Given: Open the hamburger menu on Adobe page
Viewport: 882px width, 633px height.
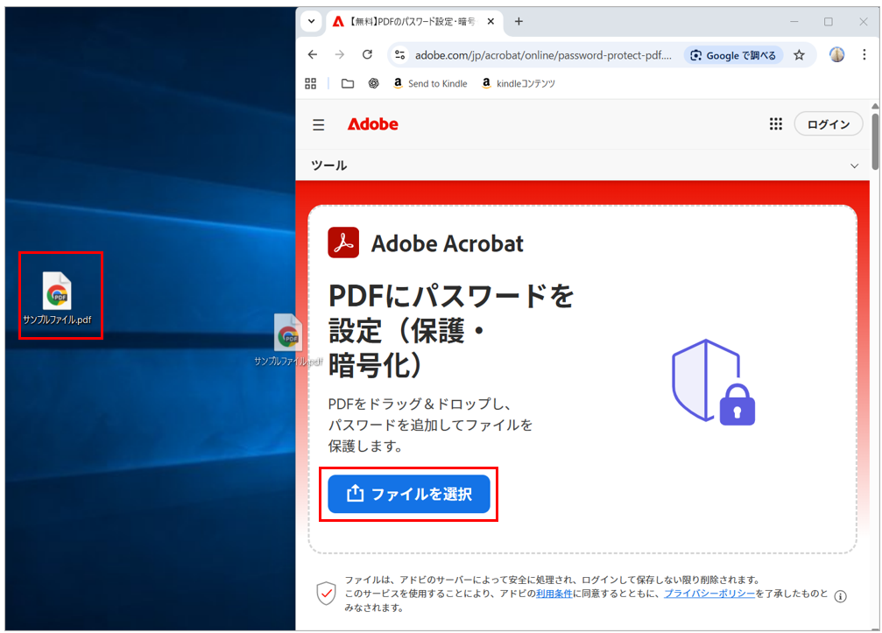Looking at the screenshot, I should click(x=319, y=125).
